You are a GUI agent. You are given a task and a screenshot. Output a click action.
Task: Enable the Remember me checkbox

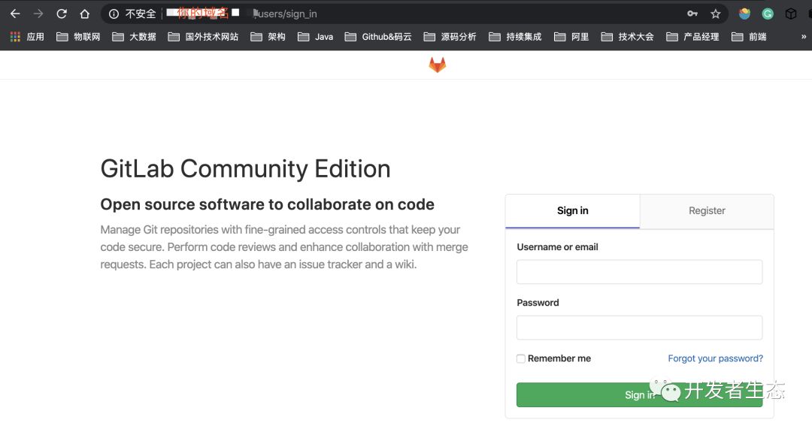point(521,358)
